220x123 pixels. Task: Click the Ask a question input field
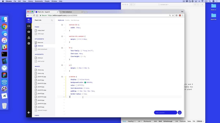(x=165, y=112)
